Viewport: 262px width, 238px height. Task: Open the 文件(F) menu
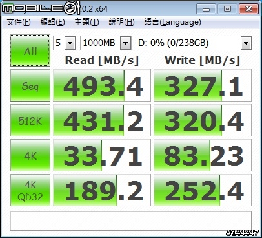[19, 22]
